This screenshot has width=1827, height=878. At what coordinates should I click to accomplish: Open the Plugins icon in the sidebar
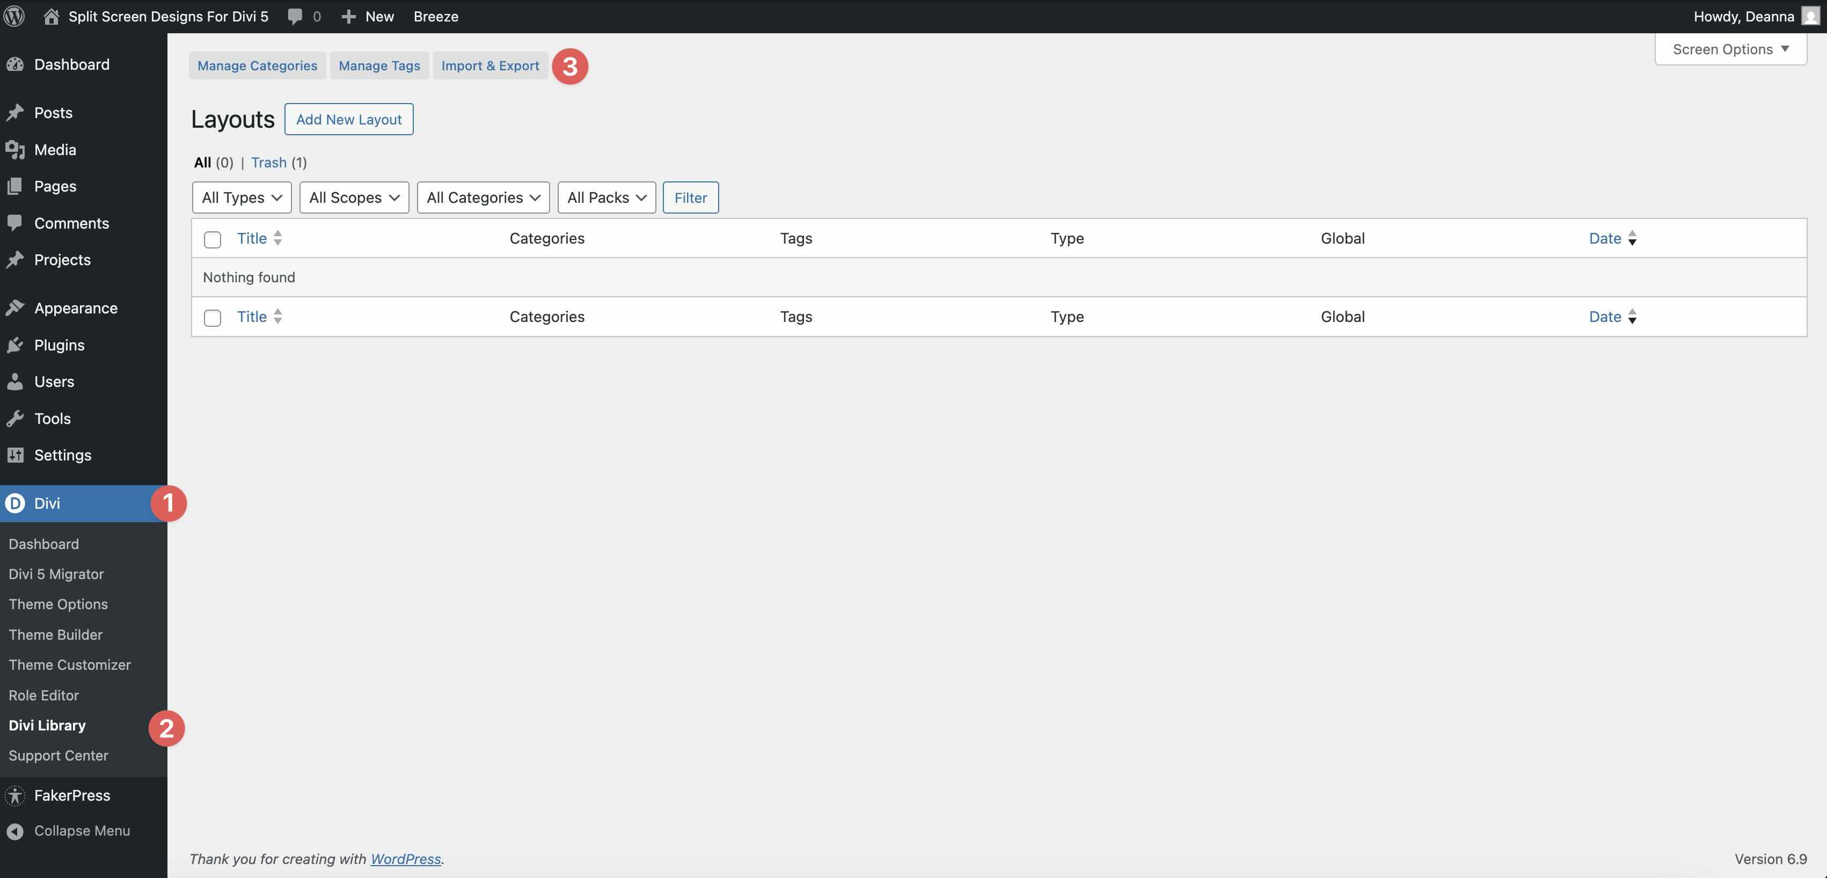pyautogui.click(x=16, y=345)
